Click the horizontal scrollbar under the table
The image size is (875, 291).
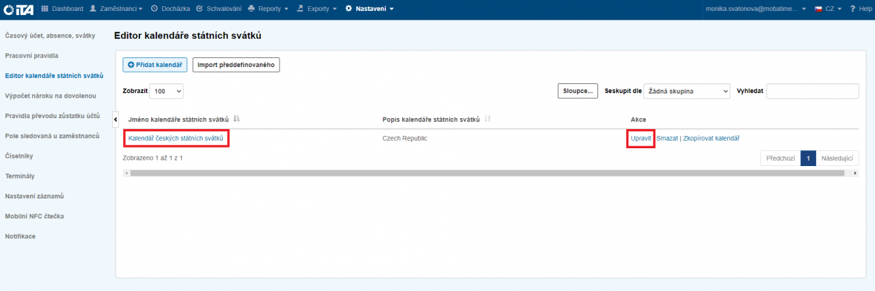coord(485,174)
